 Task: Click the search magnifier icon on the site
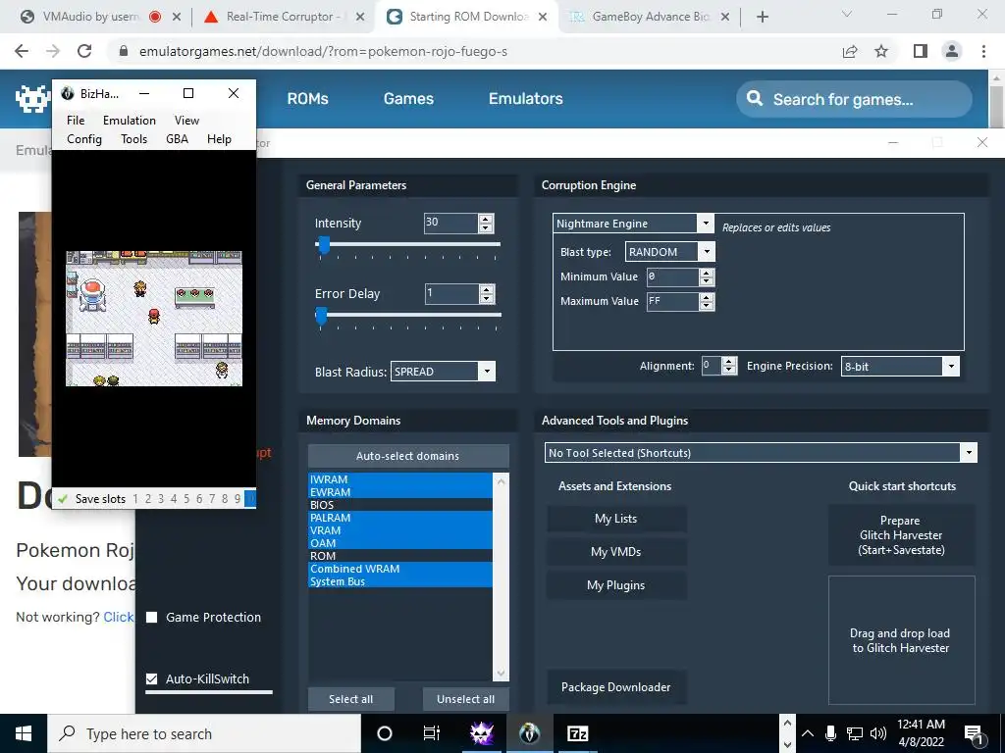755,99
